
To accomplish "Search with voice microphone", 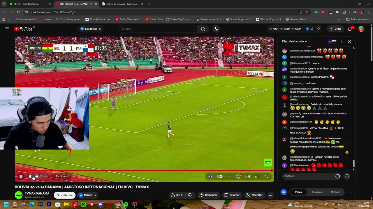I will [x=216, y=29].
